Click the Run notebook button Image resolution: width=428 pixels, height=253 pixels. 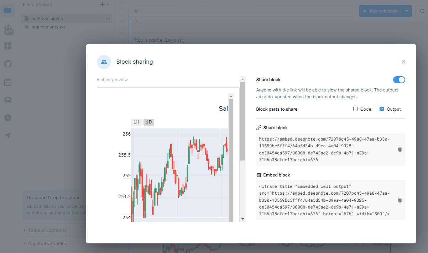pos(380,11)
